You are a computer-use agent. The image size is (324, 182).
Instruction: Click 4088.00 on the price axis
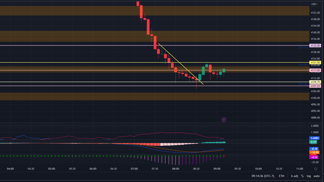click(x=315, y=118)
